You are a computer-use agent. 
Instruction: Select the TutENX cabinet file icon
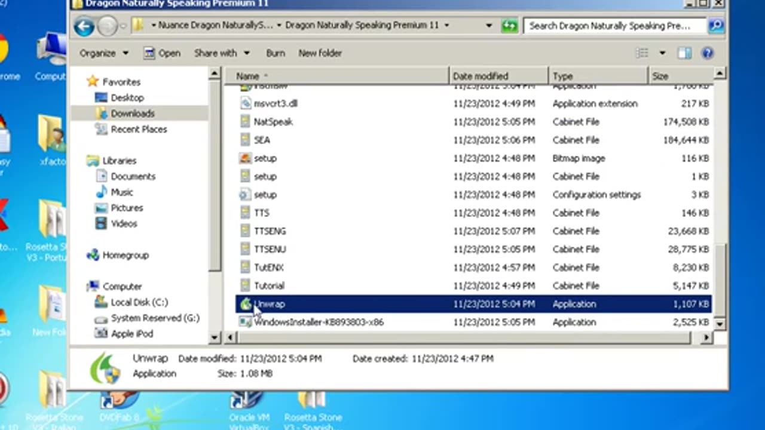click(x=245, y=268)
